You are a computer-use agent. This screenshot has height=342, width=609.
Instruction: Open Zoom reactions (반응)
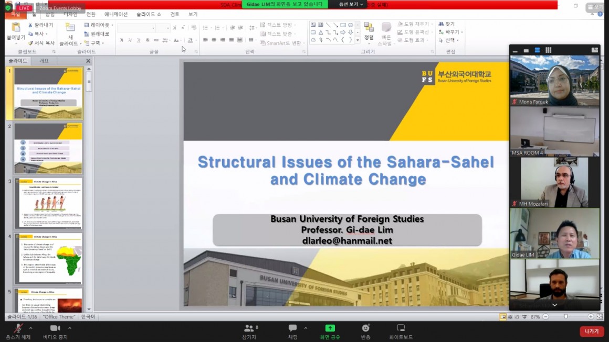click(365, 332)
